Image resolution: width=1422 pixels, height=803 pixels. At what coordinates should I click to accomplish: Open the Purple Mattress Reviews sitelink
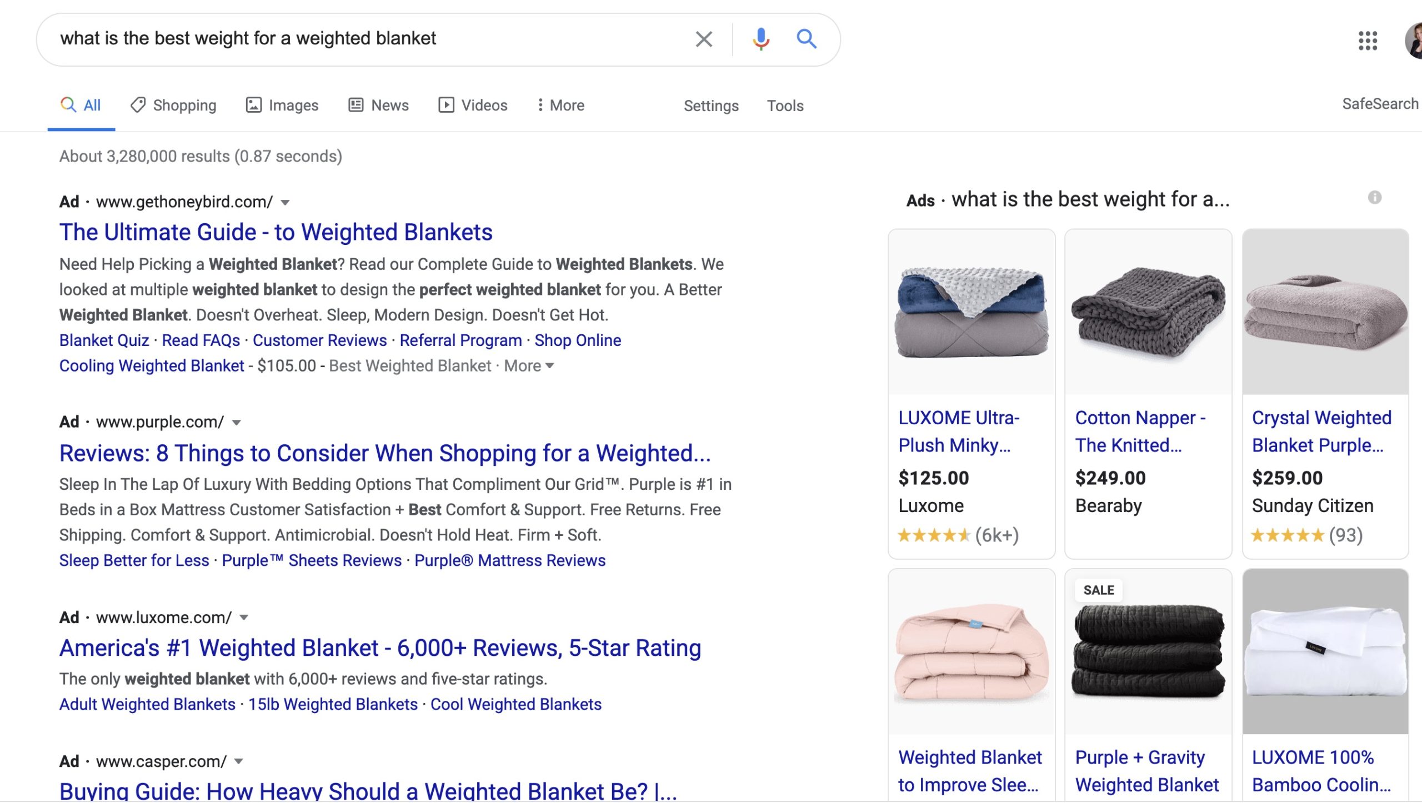pyautogui.click(x=510, y=560)
